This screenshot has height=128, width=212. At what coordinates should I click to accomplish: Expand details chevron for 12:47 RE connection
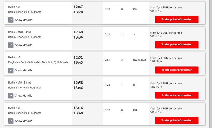[11, 20]
